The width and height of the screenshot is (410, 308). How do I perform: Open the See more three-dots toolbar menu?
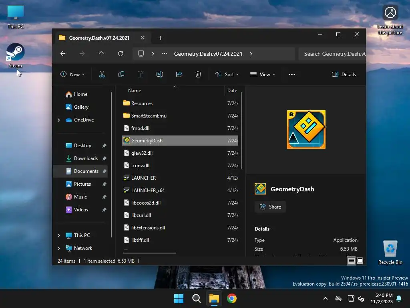pos(292,74)
